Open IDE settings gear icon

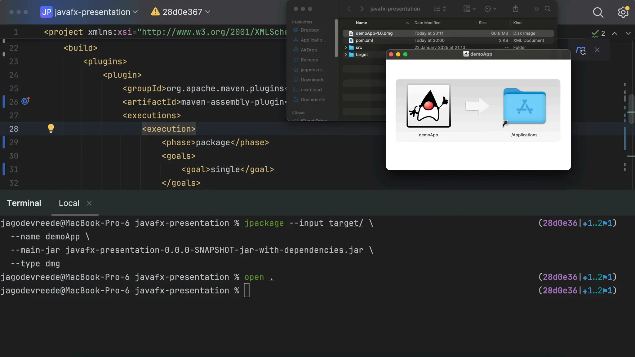click(x=623, y=12)
